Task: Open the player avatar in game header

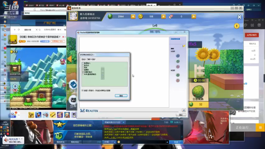Action: point(73,16)
